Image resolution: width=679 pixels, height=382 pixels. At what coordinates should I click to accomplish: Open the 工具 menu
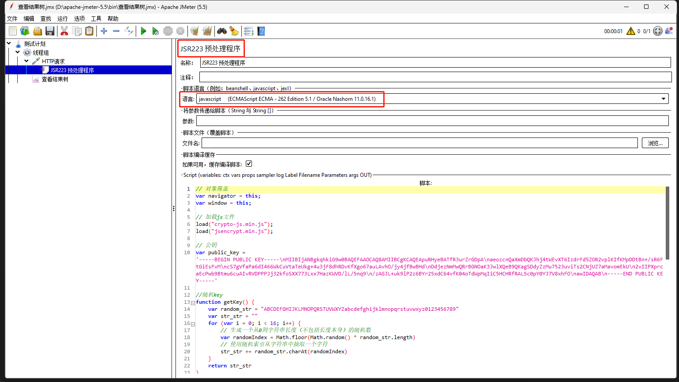(x=96, y=19)
